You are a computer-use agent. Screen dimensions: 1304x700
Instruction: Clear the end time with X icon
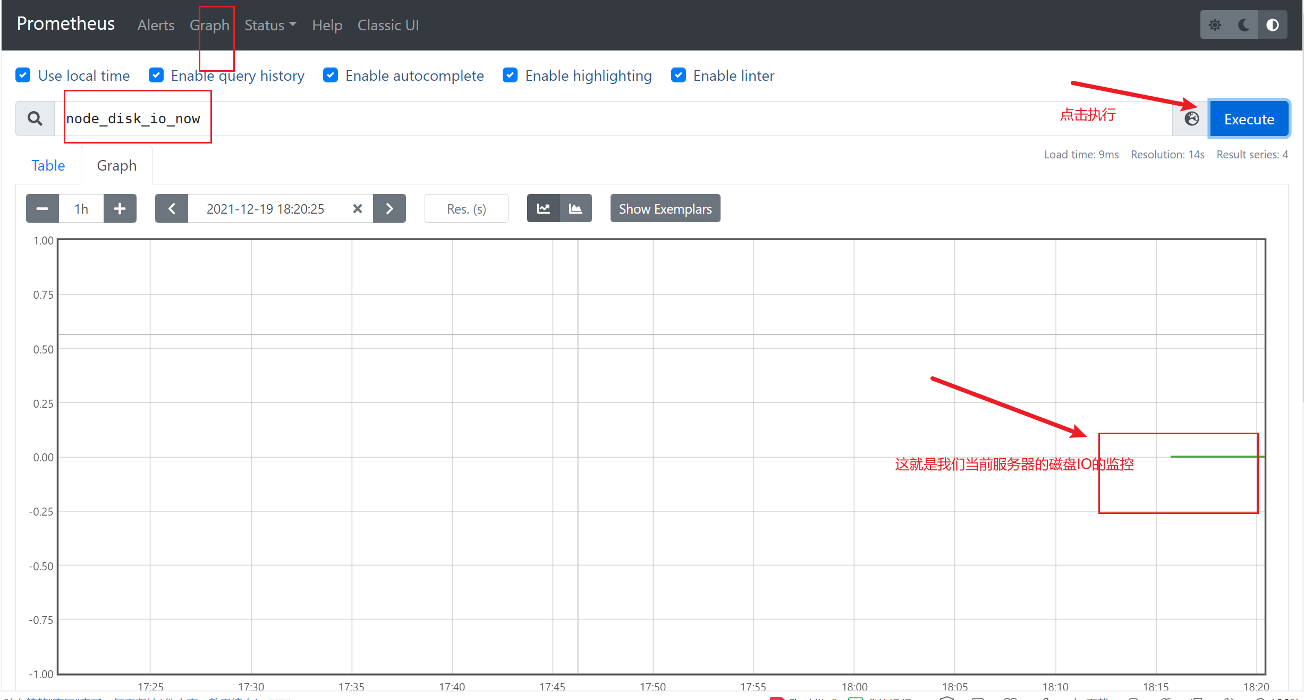(358, 209)
